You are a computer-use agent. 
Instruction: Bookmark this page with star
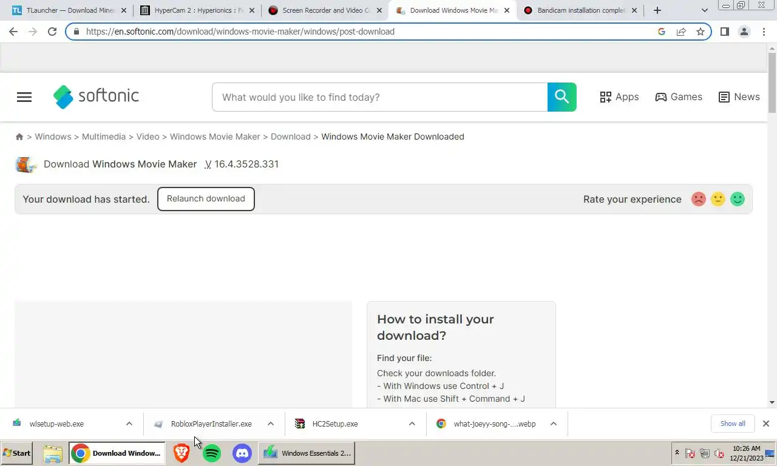click(x=701, y=32)
